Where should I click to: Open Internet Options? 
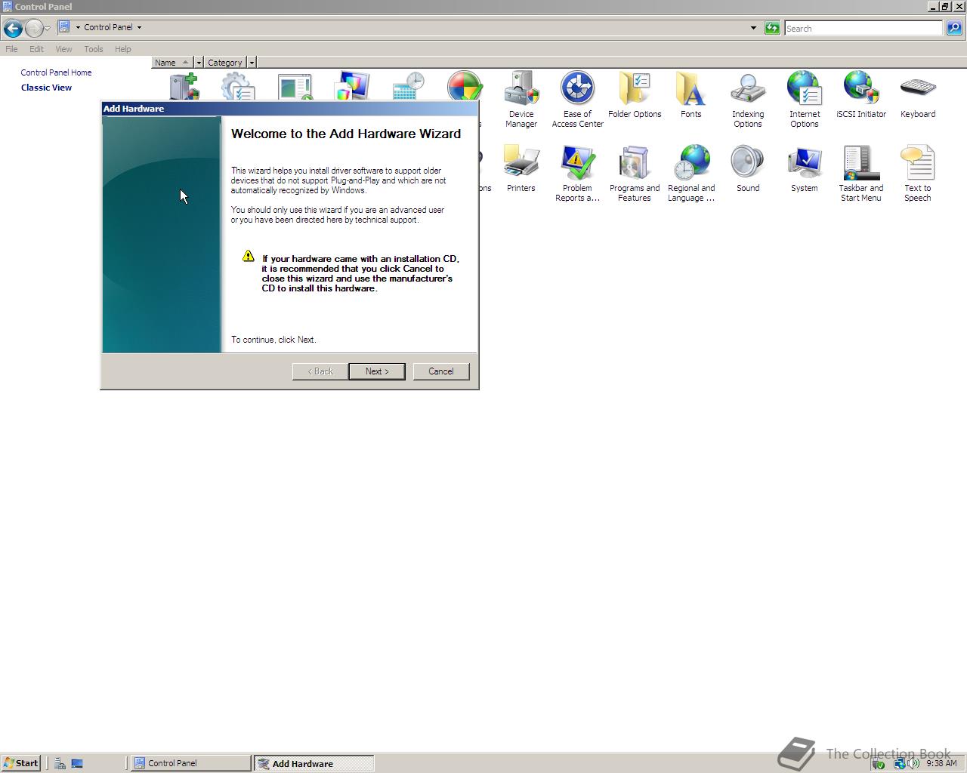coord(804,99)
